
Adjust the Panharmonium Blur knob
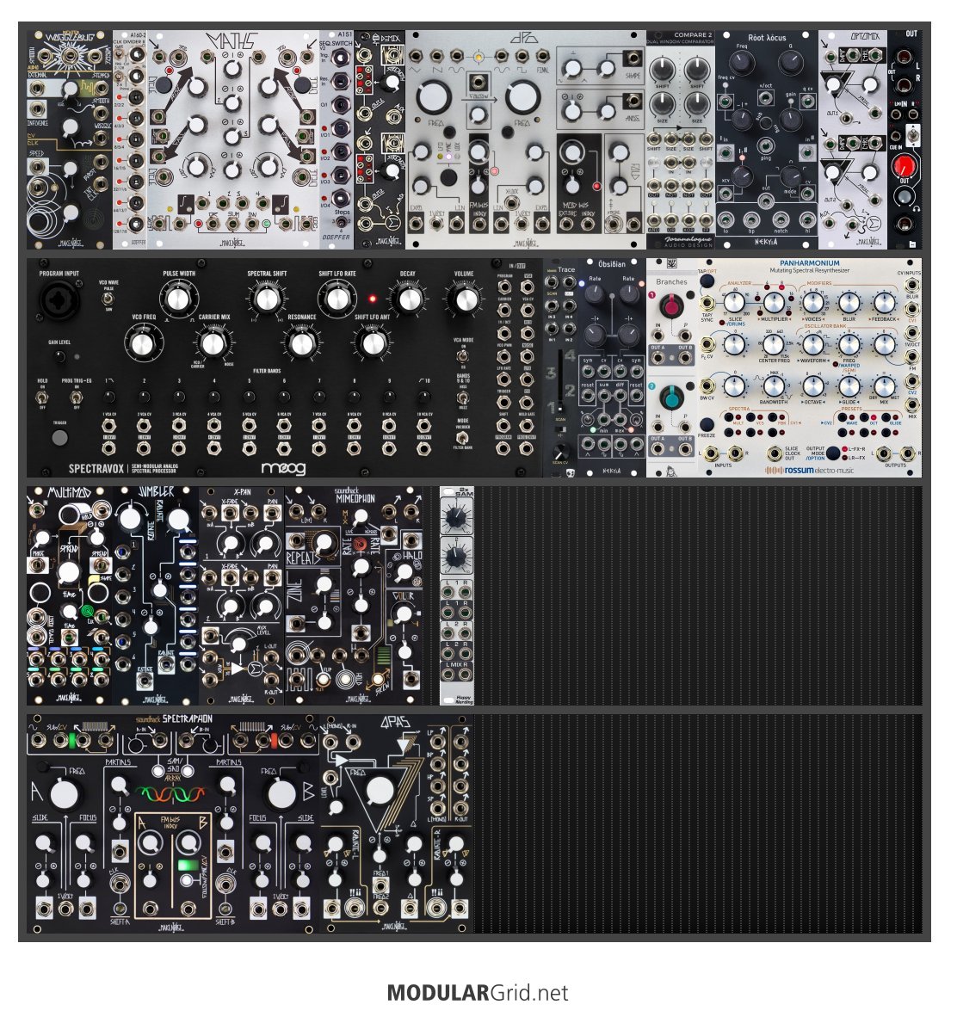[849, 302]
